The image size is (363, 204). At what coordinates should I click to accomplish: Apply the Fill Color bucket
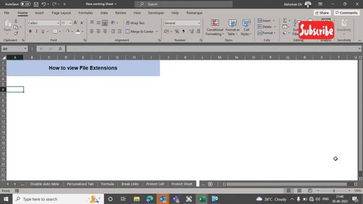(x=67, y=31)
